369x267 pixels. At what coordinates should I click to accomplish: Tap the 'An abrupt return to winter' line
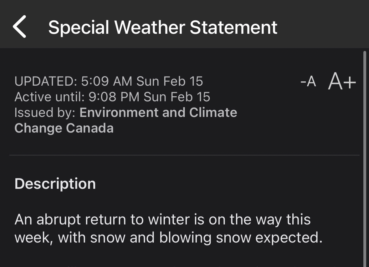162,219
